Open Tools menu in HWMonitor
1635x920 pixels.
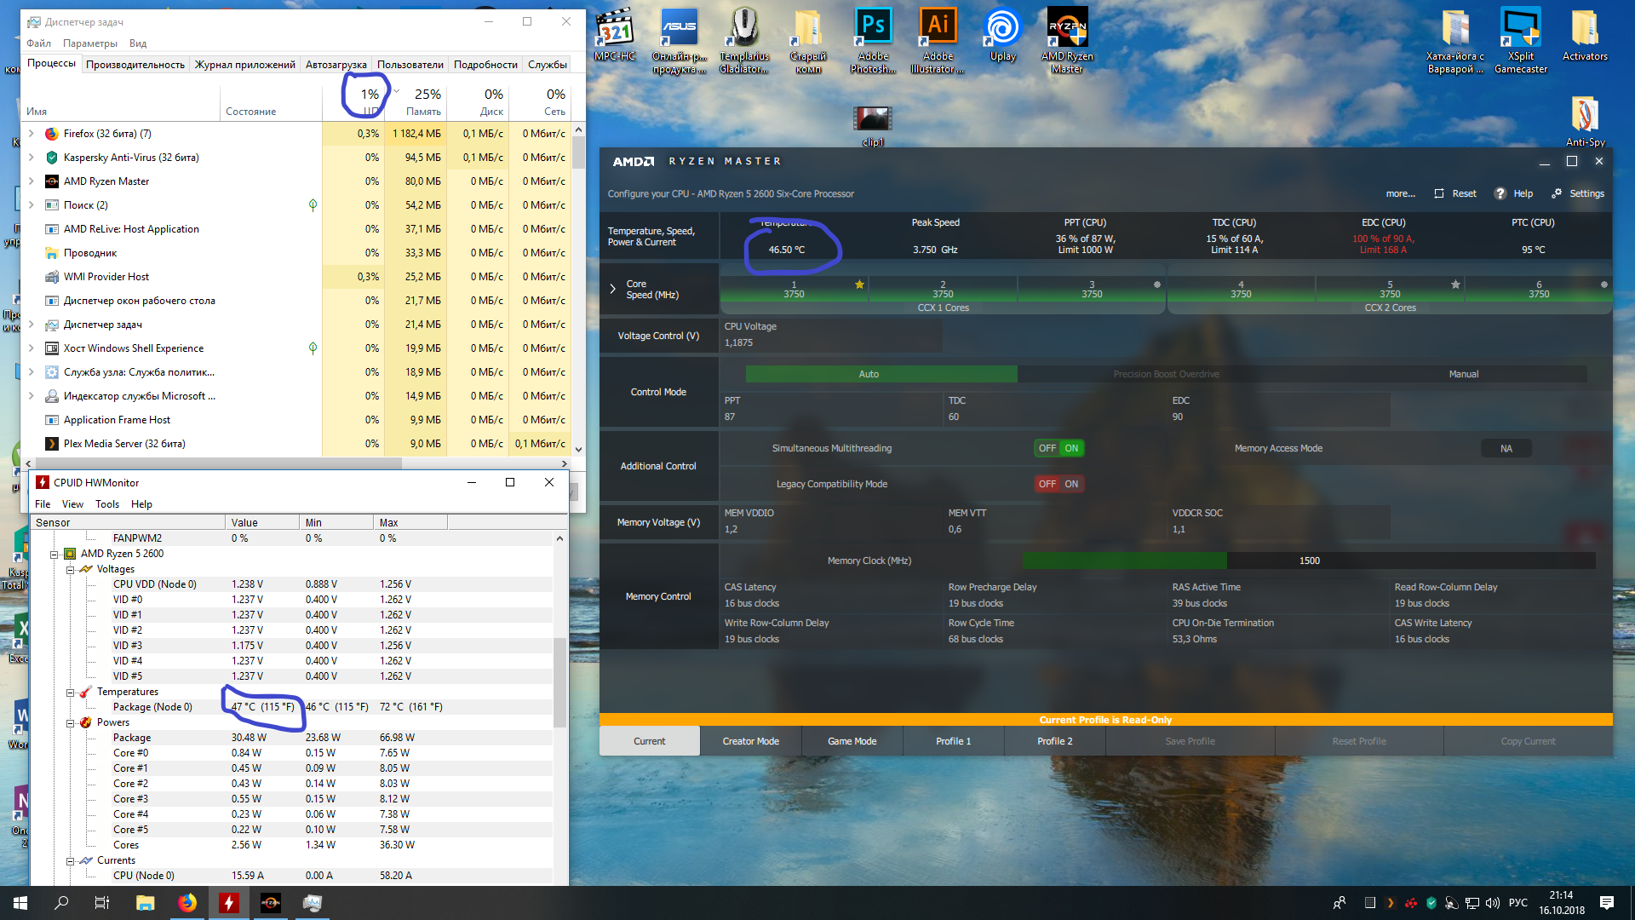(107, 504)
